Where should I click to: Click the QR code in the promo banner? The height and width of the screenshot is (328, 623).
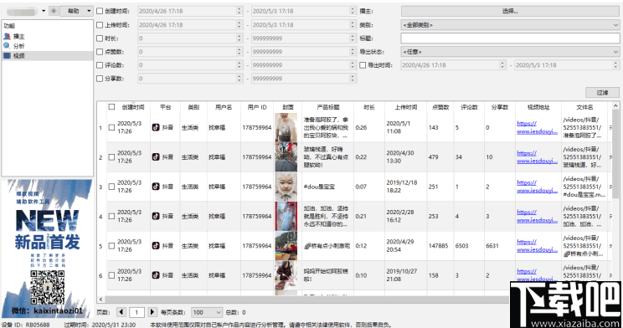click(47, 288)
